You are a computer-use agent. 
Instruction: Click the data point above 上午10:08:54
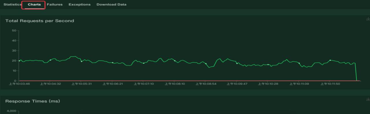[x=206, y=64]
